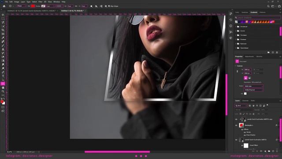282x159 pixels.
Task: Select the Crop tool
Action: 3,30
